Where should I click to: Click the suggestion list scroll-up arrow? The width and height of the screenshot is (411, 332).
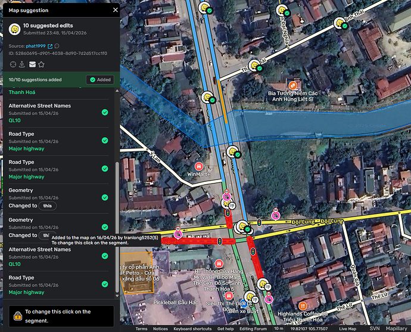pos(117,91)
